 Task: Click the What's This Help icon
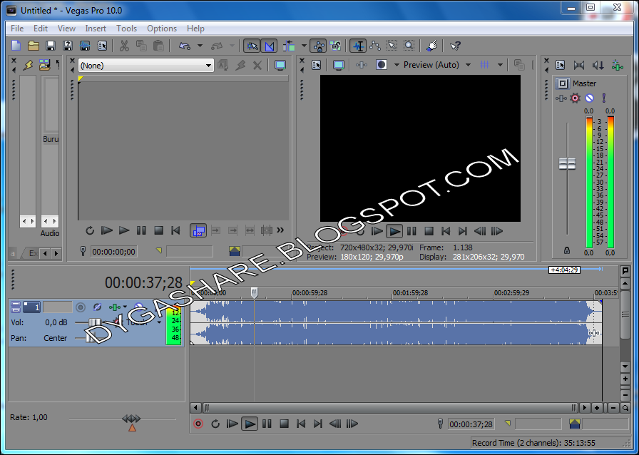point(455,46)
